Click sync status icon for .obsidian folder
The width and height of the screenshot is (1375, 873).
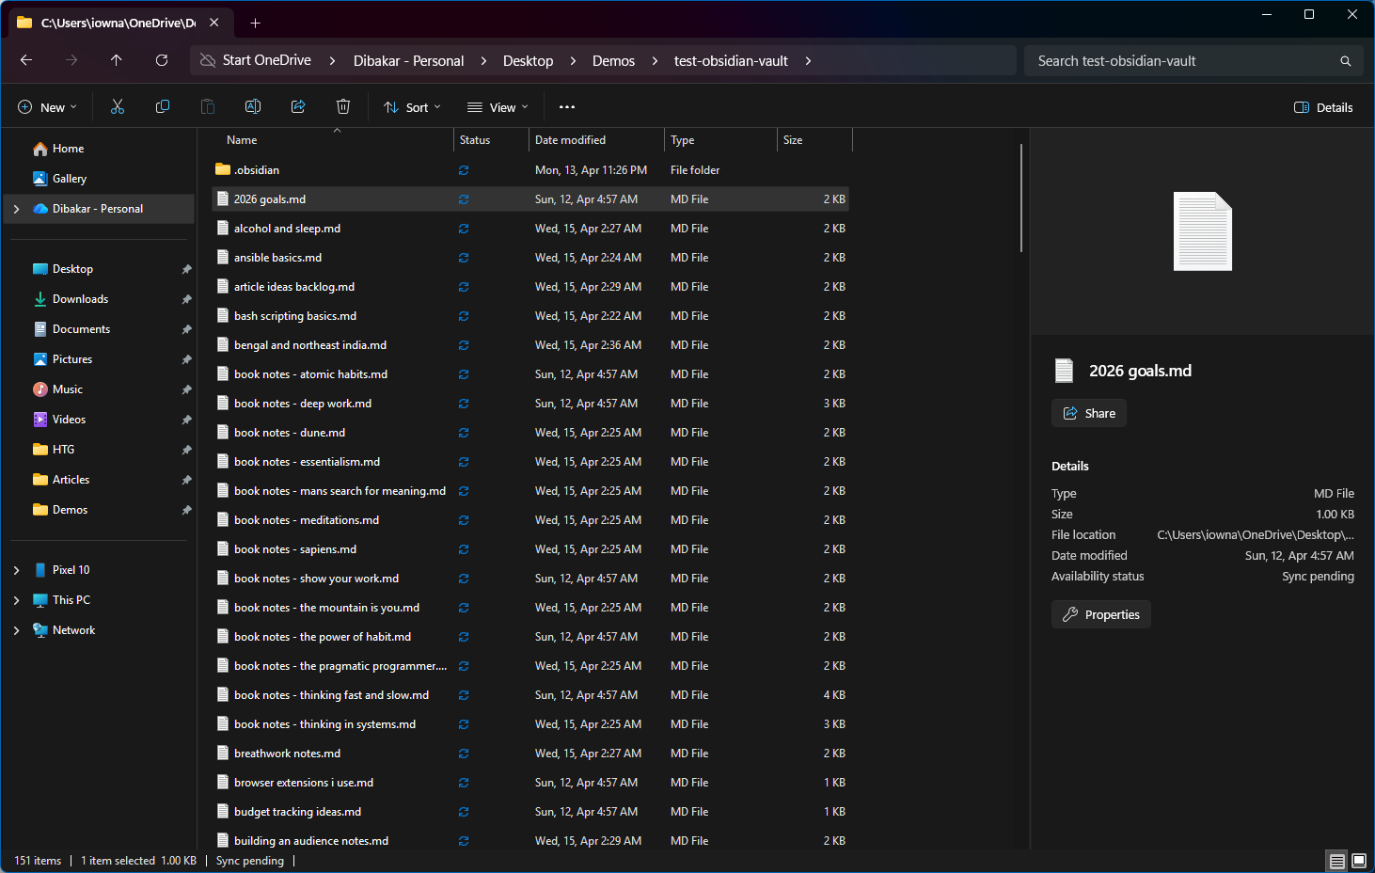pos(464,170)
